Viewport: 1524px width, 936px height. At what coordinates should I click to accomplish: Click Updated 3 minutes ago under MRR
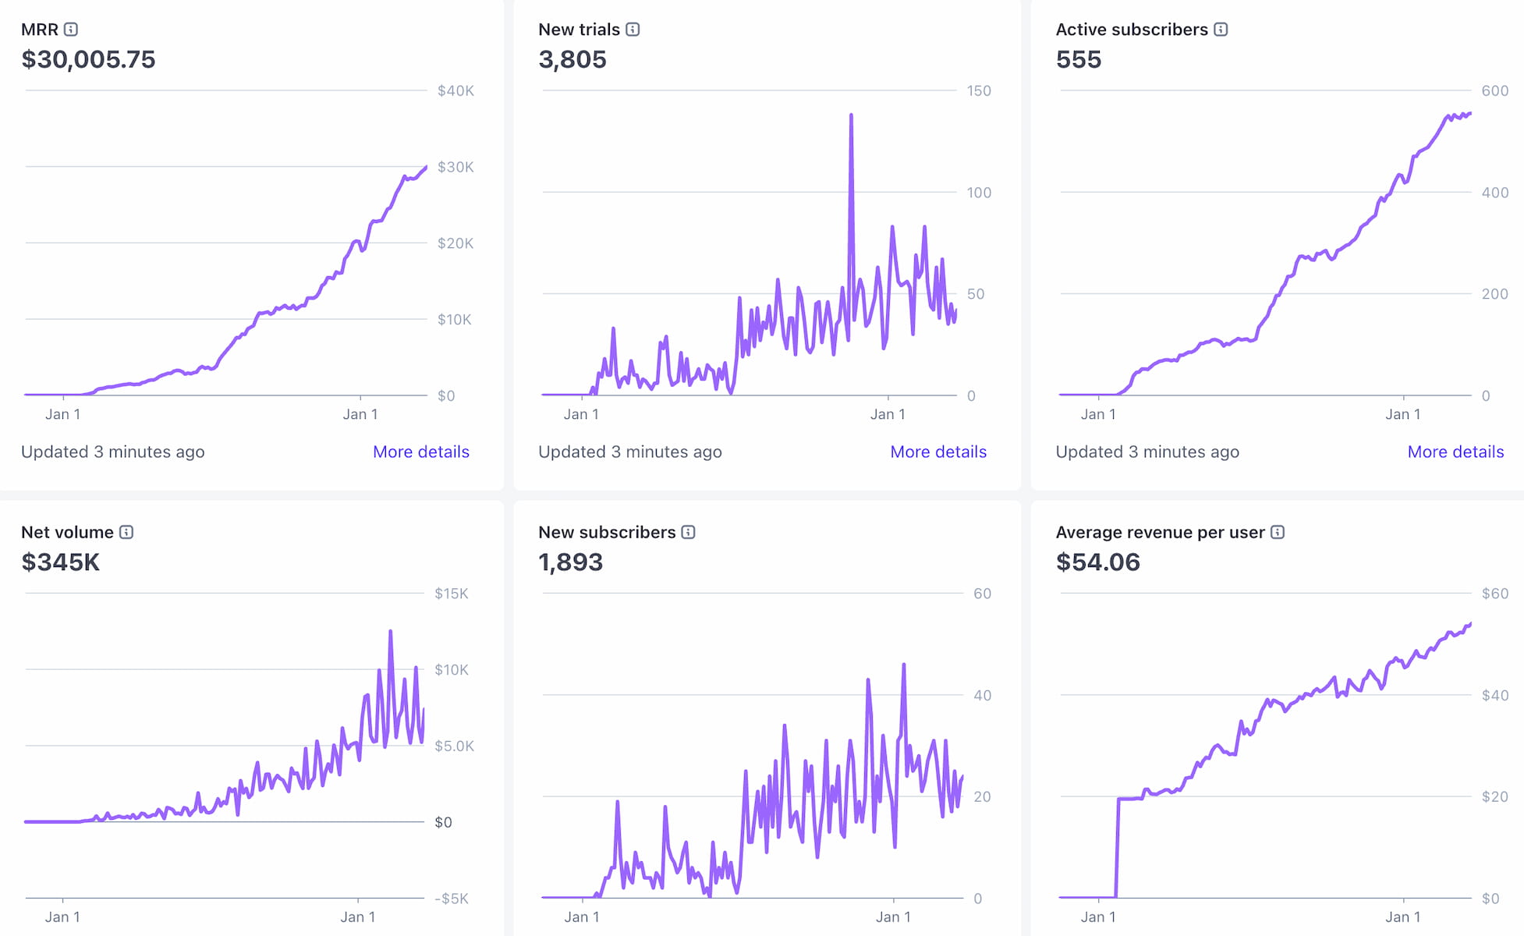click(x=113, y=452)
